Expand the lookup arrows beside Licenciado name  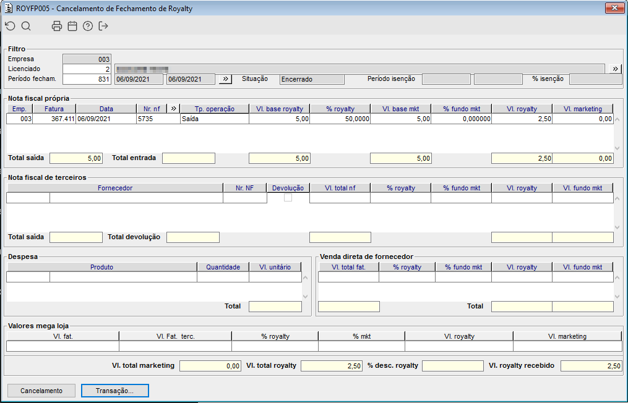[x=616, y=69]
